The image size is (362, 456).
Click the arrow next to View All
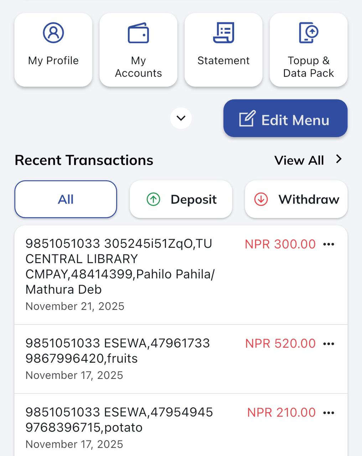339,159
